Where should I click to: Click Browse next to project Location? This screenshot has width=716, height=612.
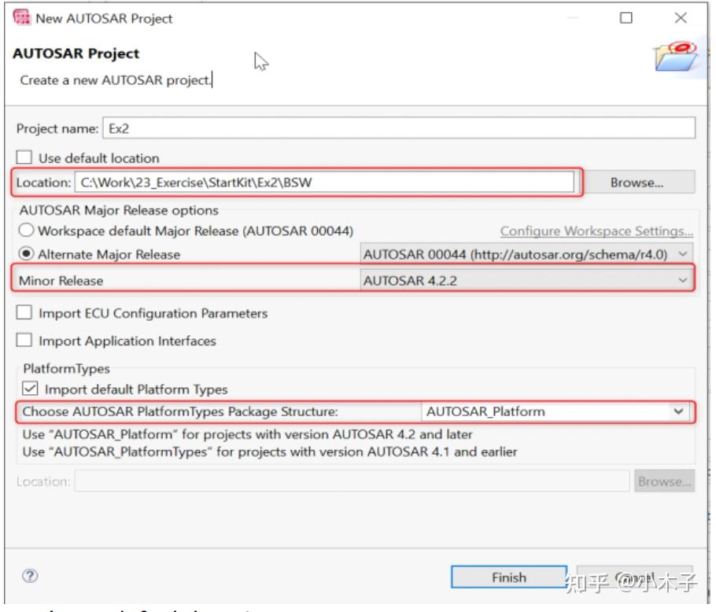click(x=637, y=182)
